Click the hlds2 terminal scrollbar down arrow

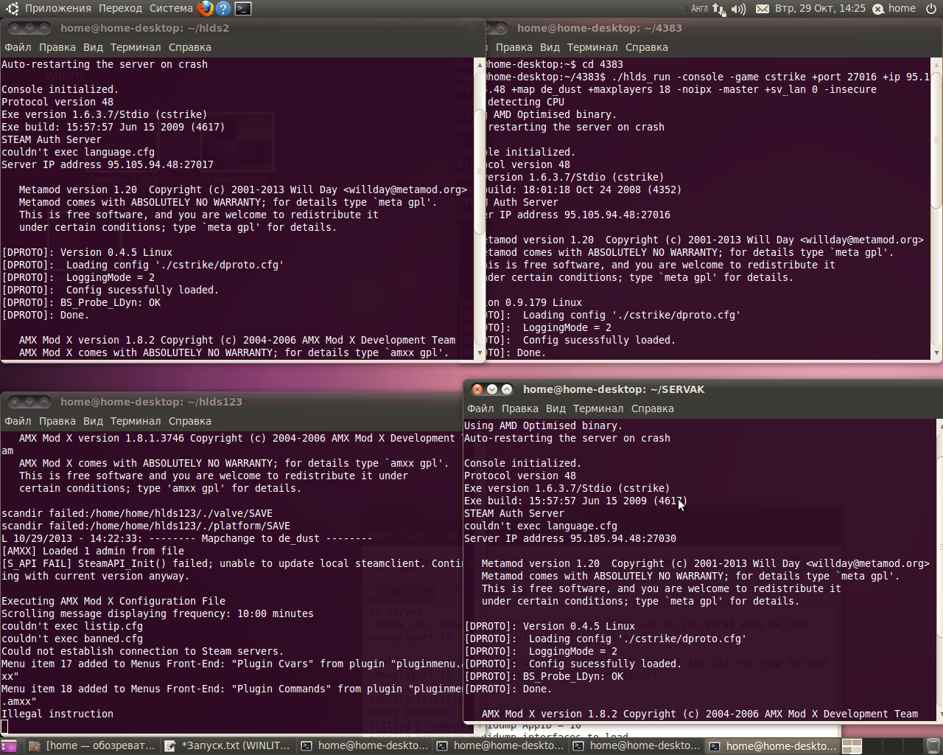480,353
